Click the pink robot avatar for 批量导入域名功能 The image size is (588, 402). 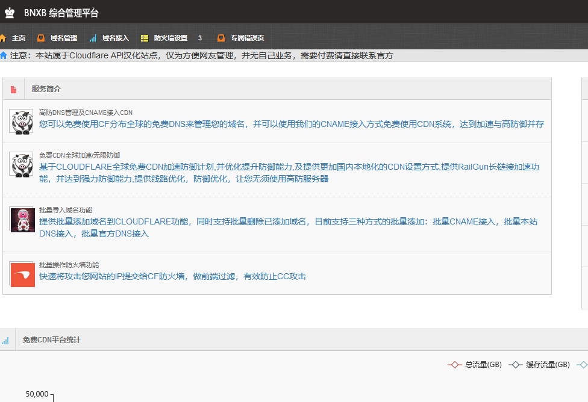[22, 220]
